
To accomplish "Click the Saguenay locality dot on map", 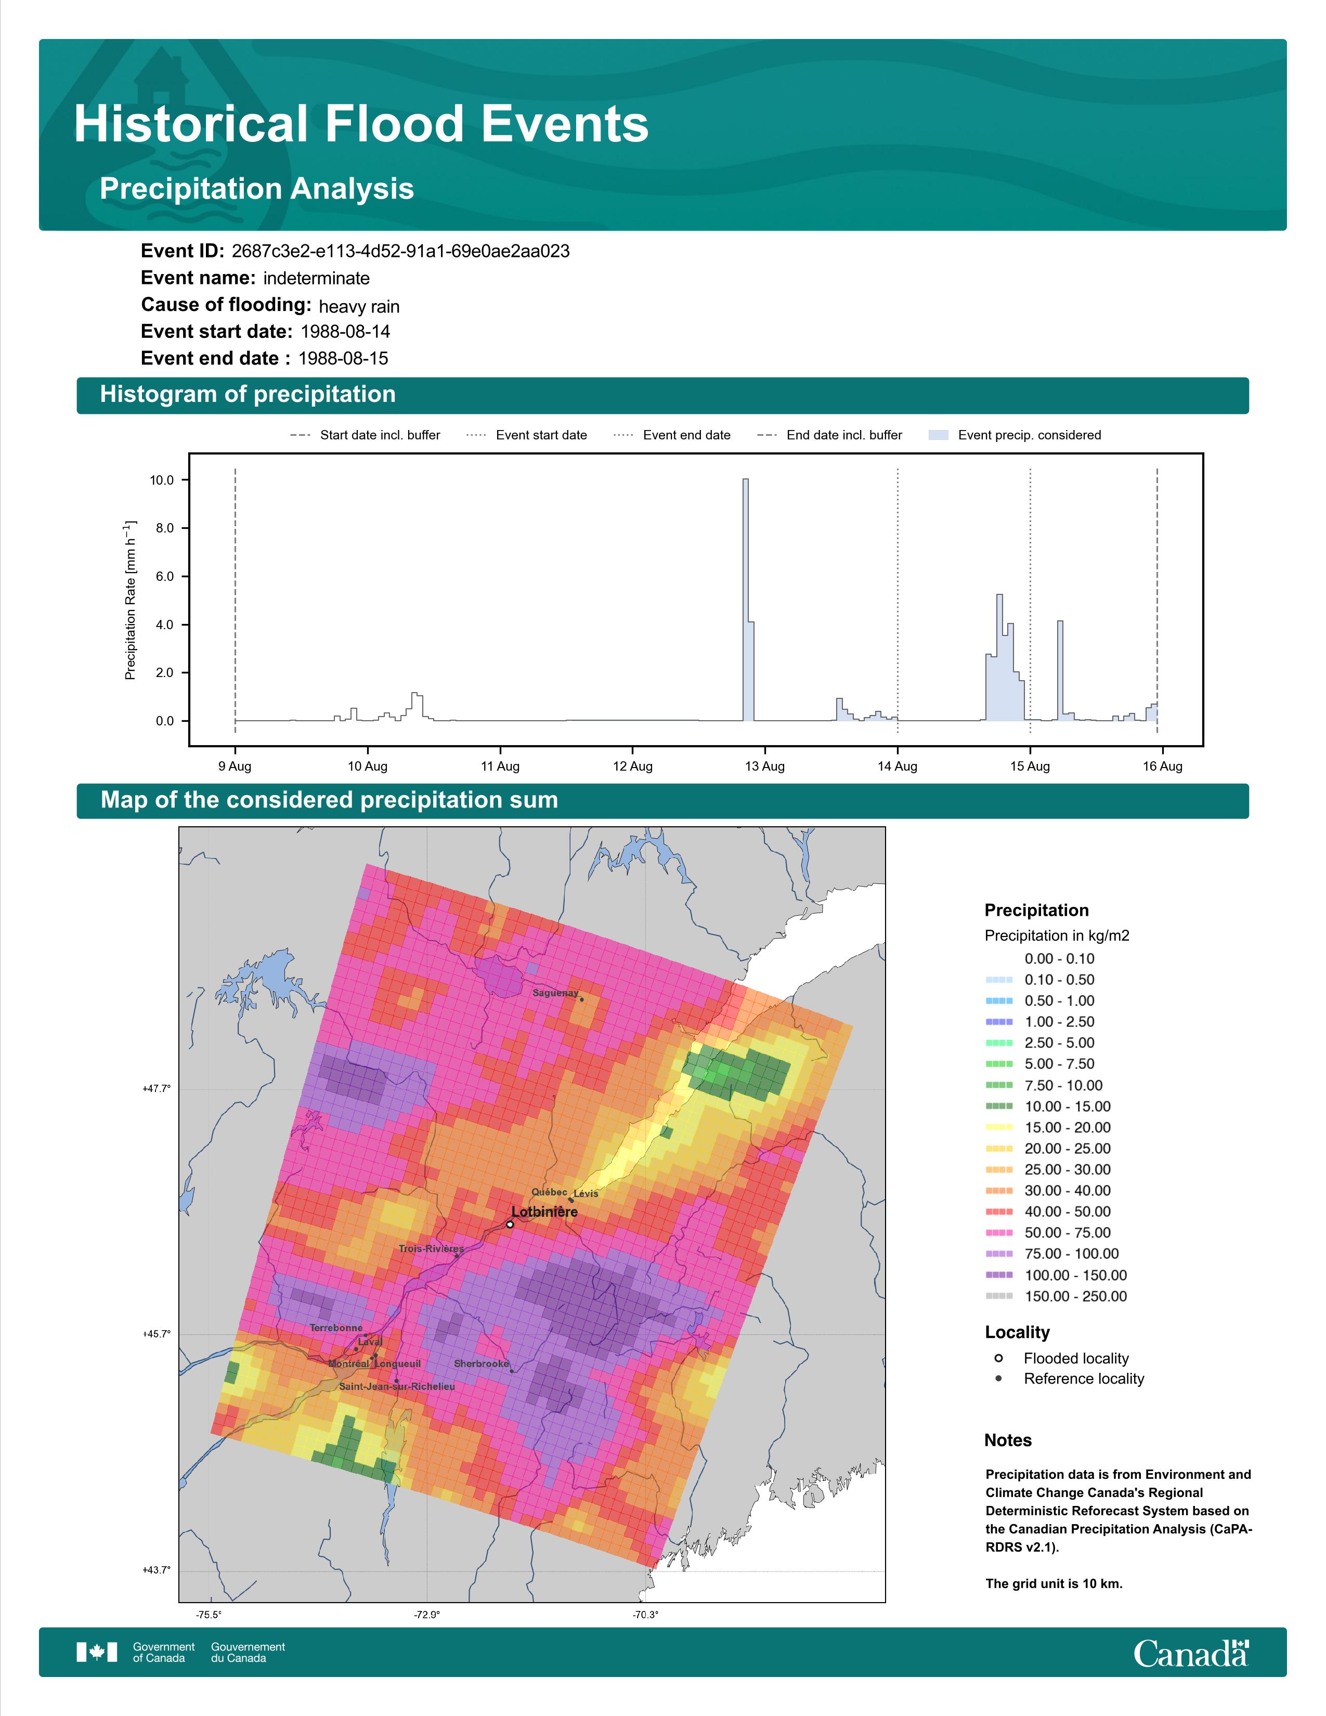I will [x=581, y=999].
